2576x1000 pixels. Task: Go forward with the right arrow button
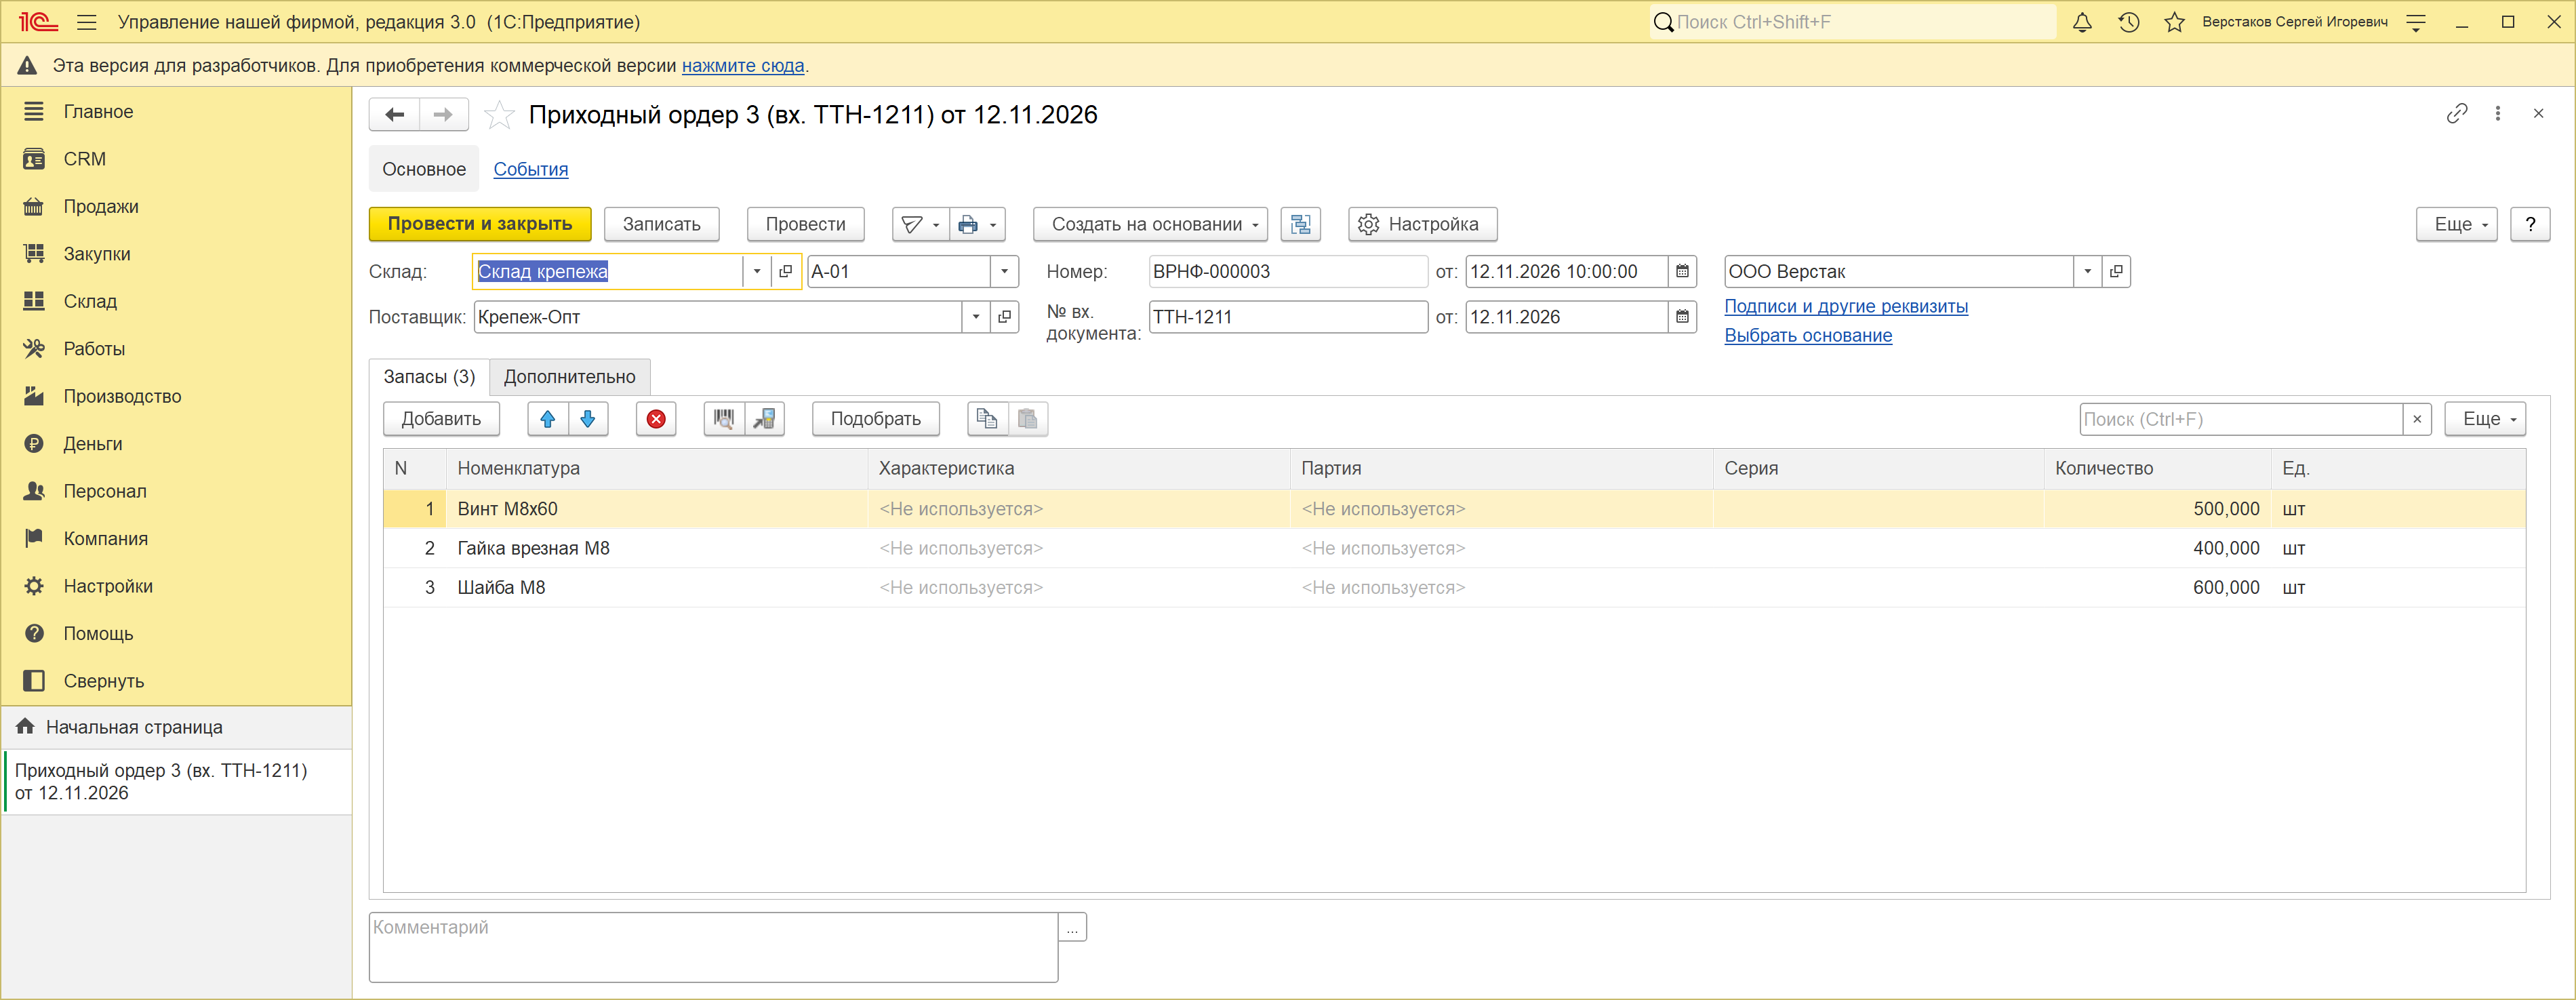tap(443, 115)
